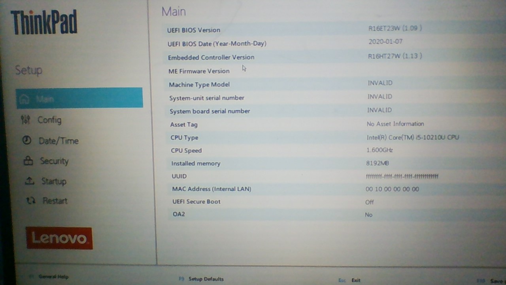Image resolution: width=506 pixels, height=285 pixels.
Task: Click the Security padlock icon
Action: [28, 161]
